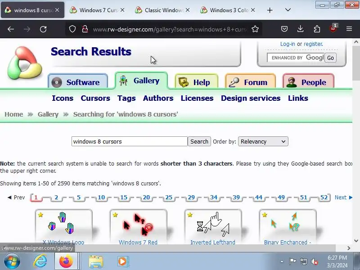Open the tracking protection shield icon
Image resolution: width=360 pixels, height=270 pixels.
72,29
